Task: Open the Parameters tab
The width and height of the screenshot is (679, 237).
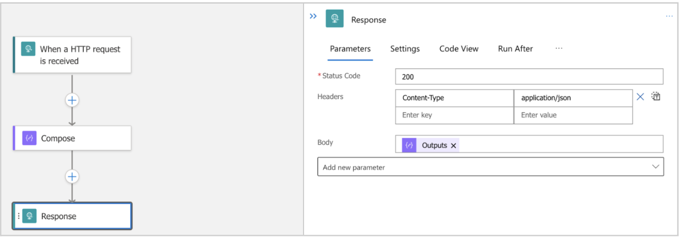Action: (350, 49)
